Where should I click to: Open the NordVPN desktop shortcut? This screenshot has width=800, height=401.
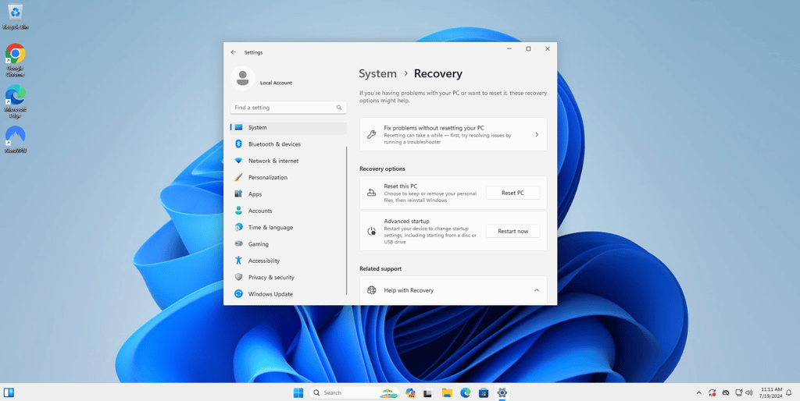[16, 140]
